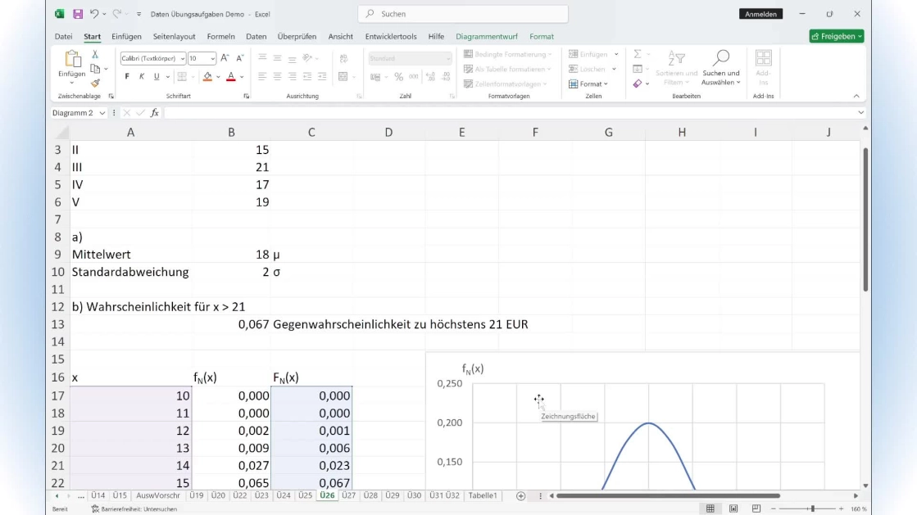Click into the formula bar input
This screenshot has width=917, height=515.
click(509, 113)
